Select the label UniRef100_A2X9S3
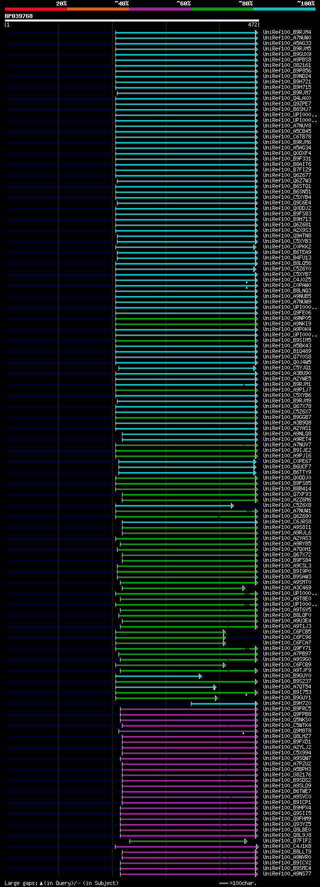 287,230
